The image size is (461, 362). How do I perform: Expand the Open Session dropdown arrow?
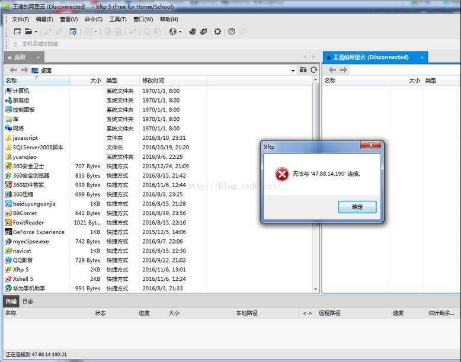pyautogui.click(x=36, y=32)
